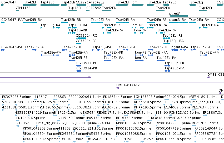Select the CG43647 gene label

[x=9, y=2]
